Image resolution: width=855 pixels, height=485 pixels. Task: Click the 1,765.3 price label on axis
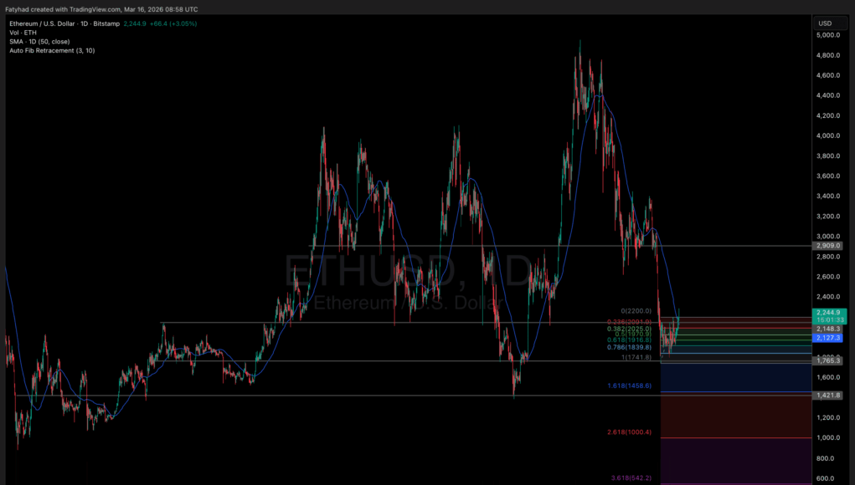point(827,360)
